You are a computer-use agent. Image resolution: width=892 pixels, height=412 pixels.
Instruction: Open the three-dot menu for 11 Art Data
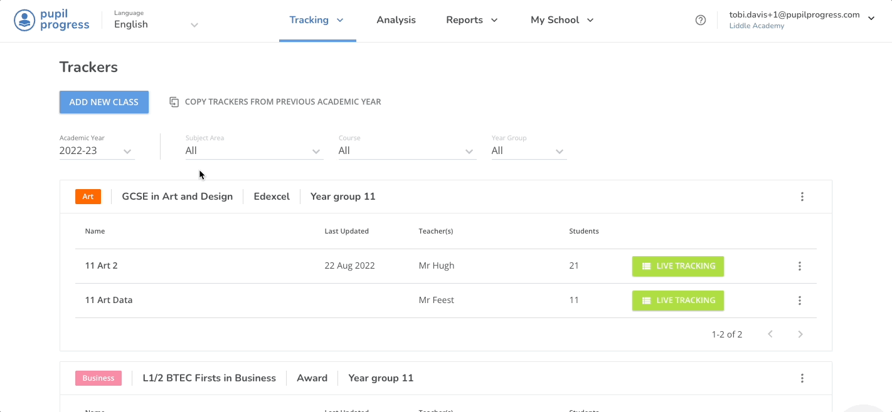coord(800,300)
